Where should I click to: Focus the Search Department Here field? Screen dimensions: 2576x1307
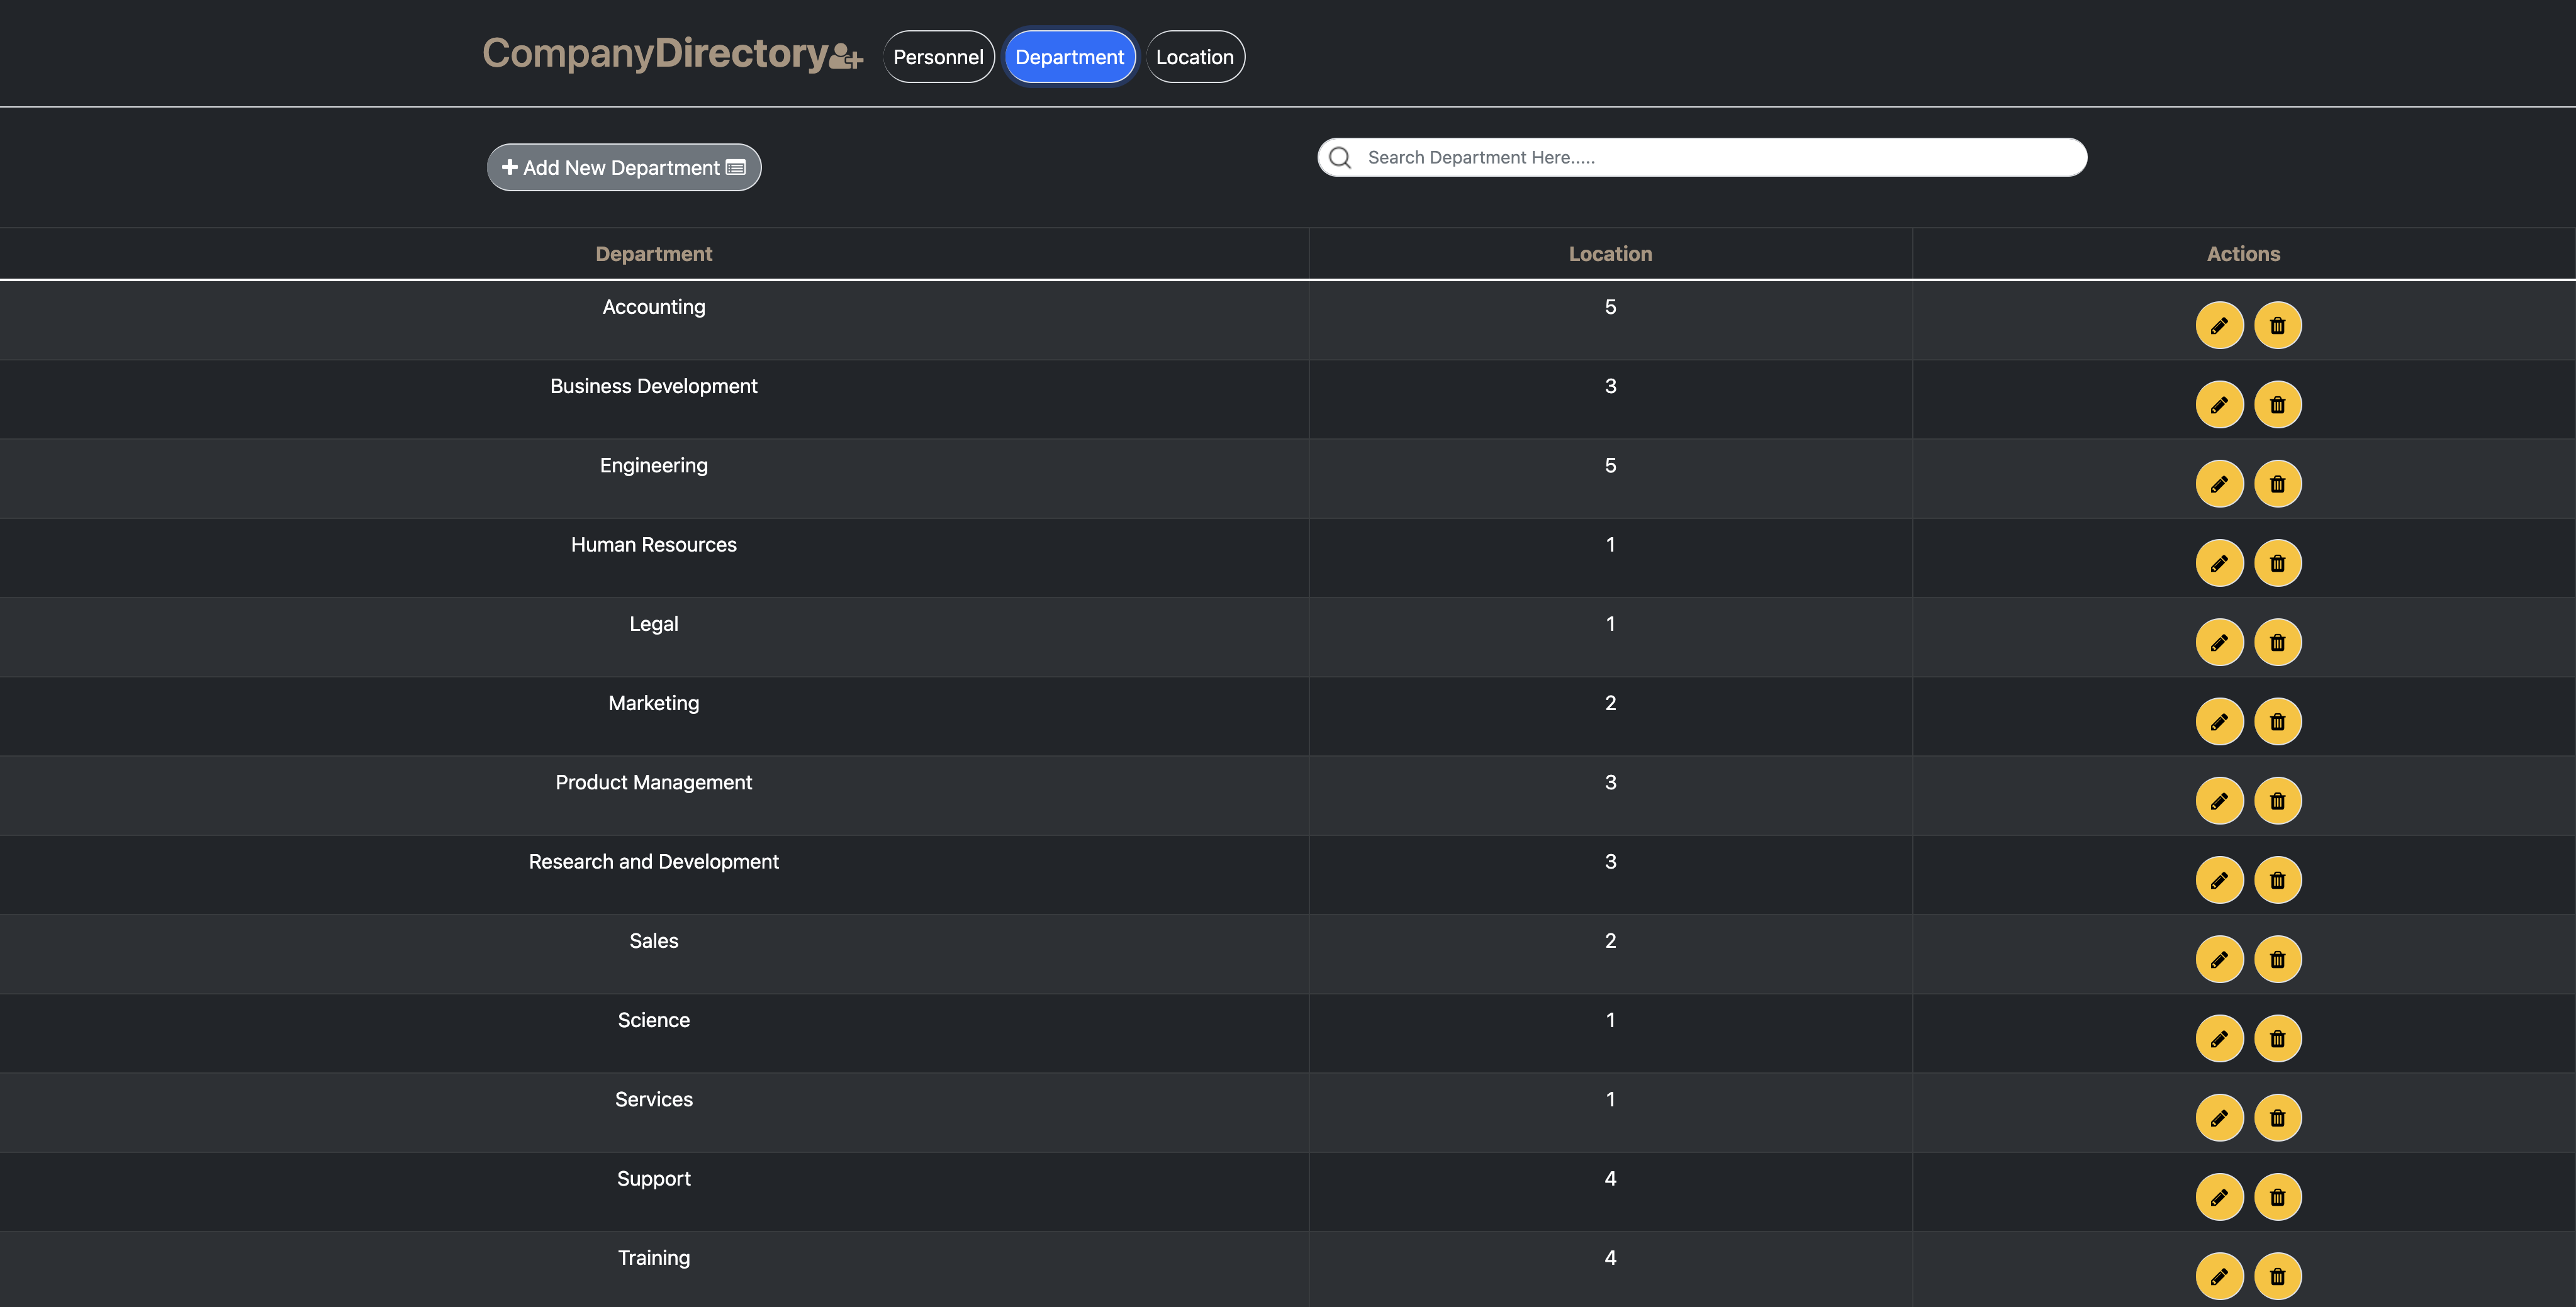coord(1710,158)
